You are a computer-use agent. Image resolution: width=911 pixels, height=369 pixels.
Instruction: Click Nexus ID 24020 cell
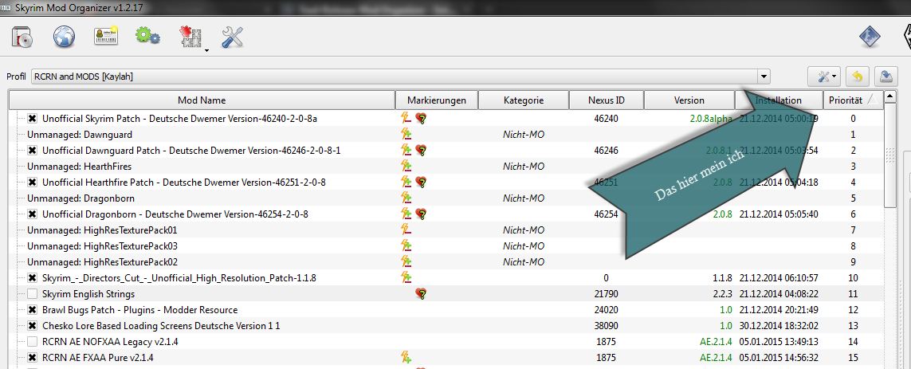[x=606, y=310]
